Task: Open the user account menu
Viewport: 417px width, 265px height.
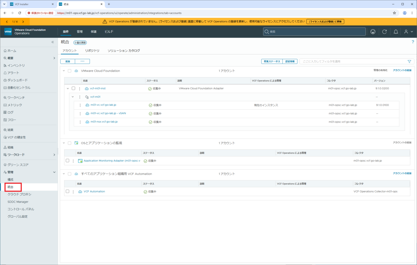Action: (408, 32)
